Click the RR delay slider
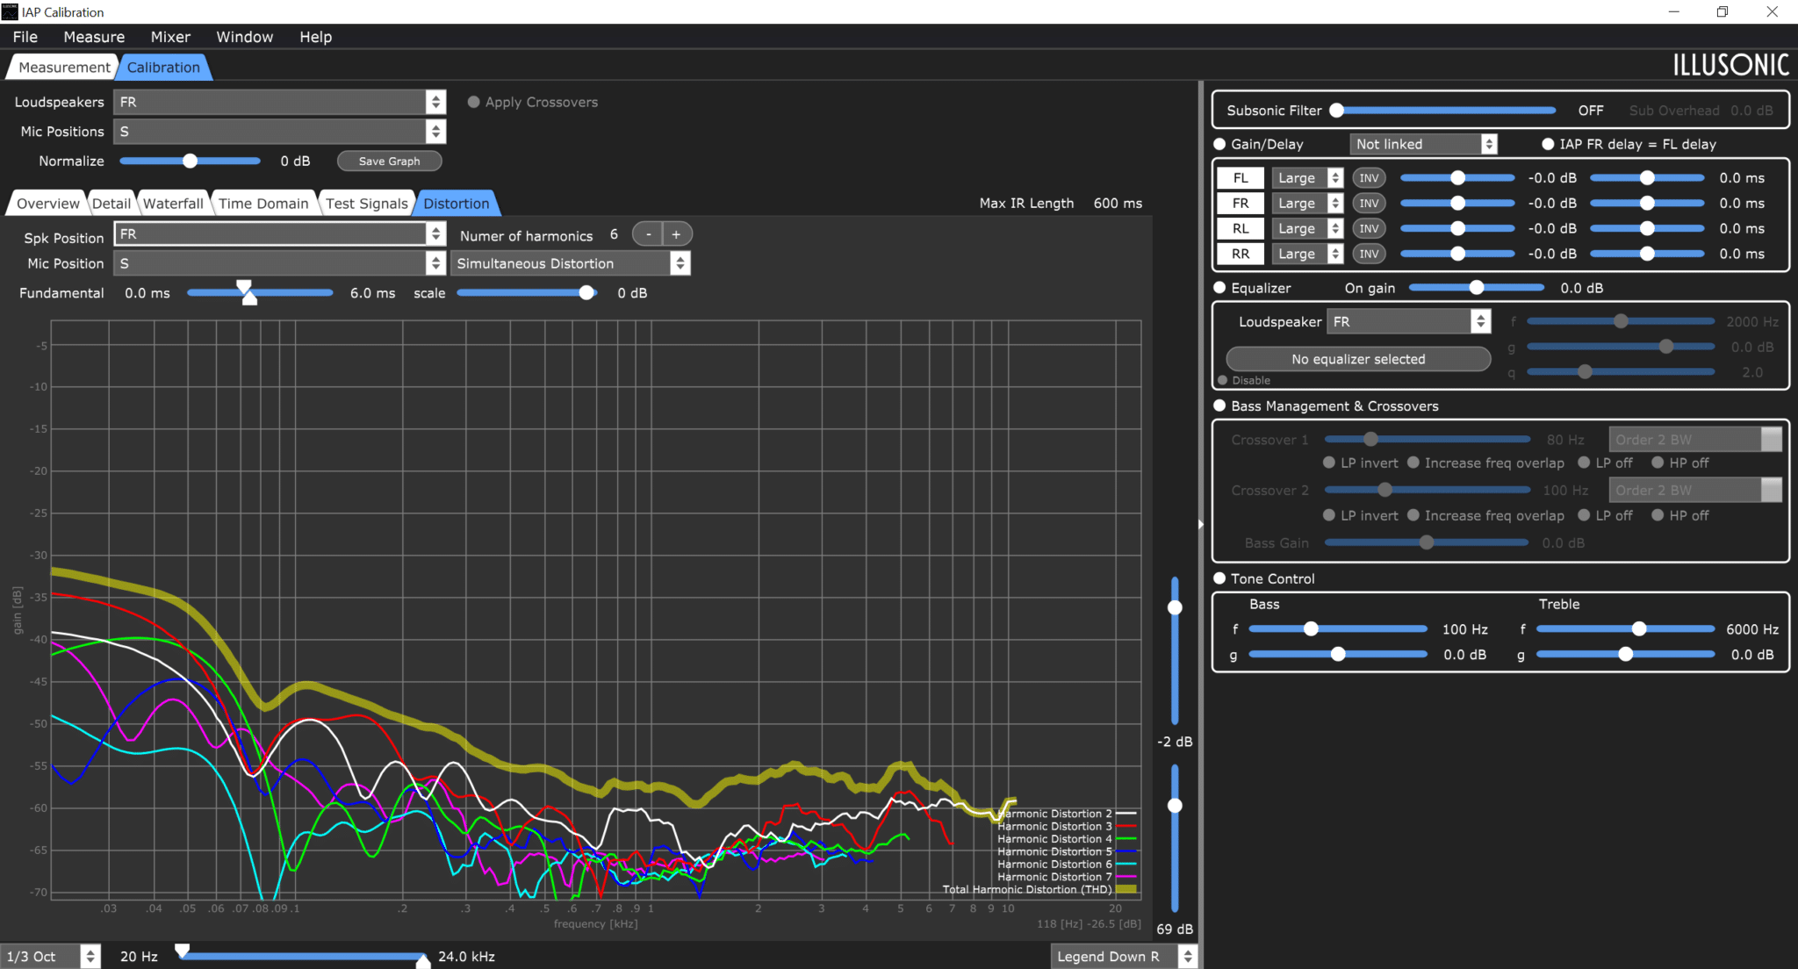Viewport: 1798px width, 969px height. (x=1647, y=255)
